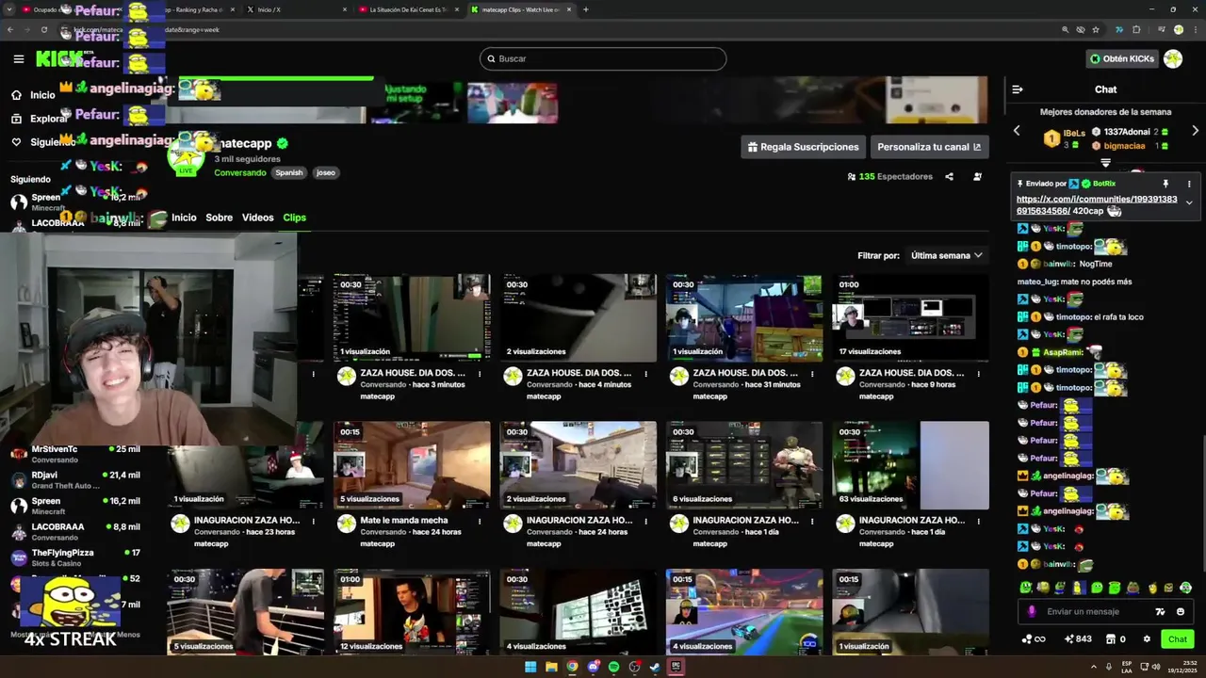
Task: Open the pinned message three-dot options
Action: 1189,184
